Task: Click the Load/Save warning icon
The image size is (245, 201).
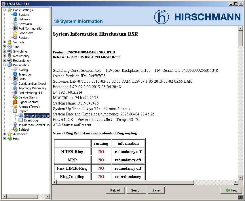Action: 15,33
